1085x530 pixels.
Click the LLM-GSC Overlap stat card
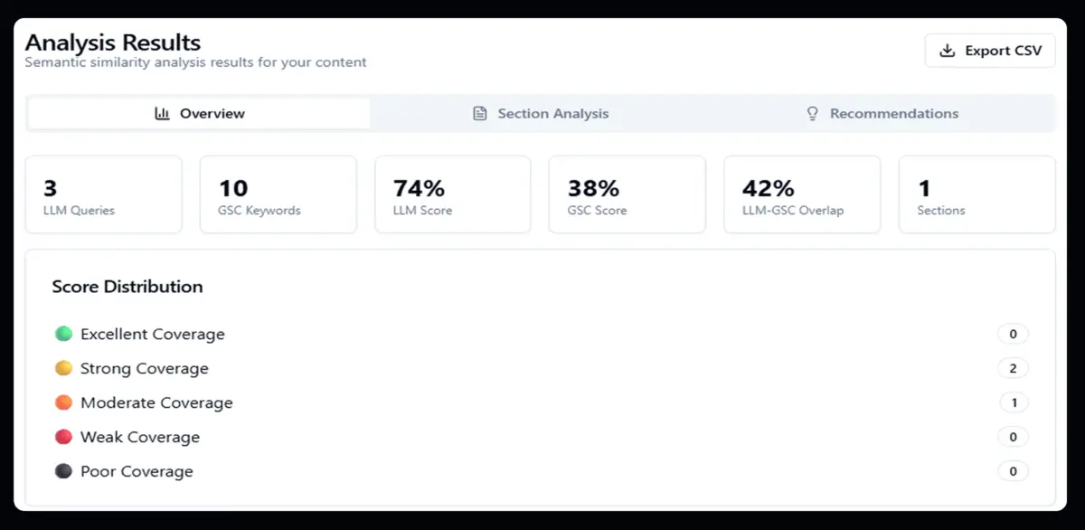[x=802, y=194]
